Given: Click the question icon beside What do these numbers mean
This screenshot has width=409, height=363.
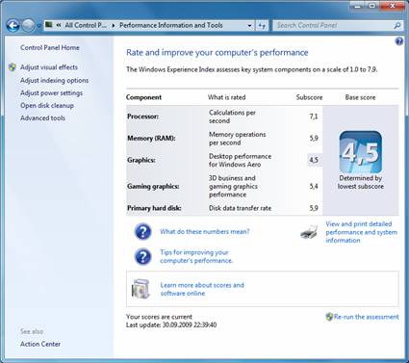Looking at the screenshot, I should coord(142,231).
